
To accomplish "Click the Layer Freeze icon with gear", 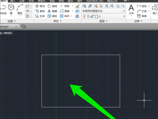I will click(118, 6).
